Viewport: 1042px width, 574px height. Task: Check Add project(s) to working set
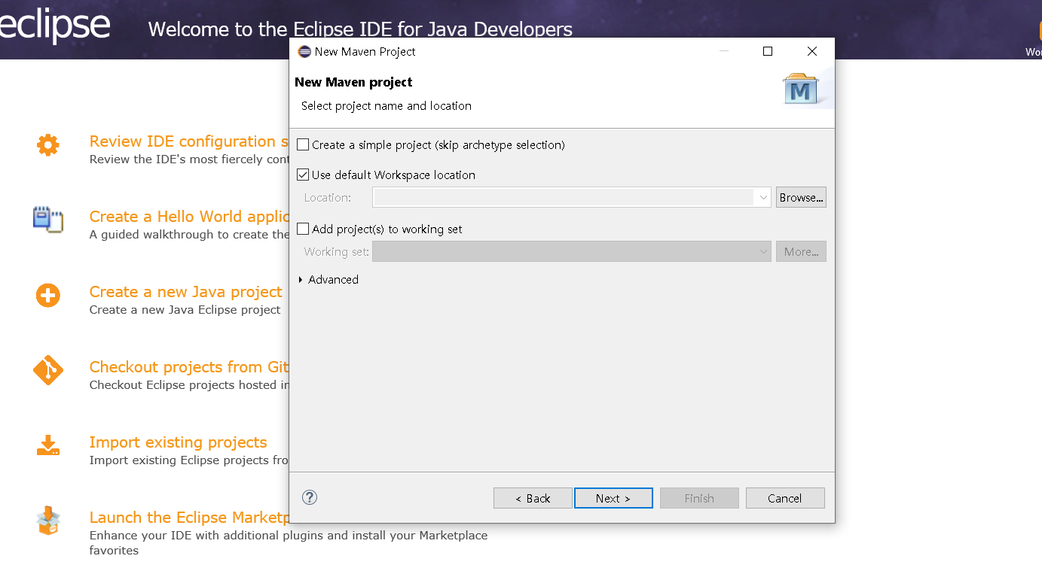303,229
